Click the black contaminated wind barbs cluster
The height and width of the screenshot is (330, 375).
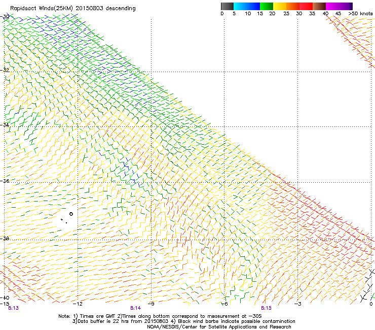tap(367, 285)
